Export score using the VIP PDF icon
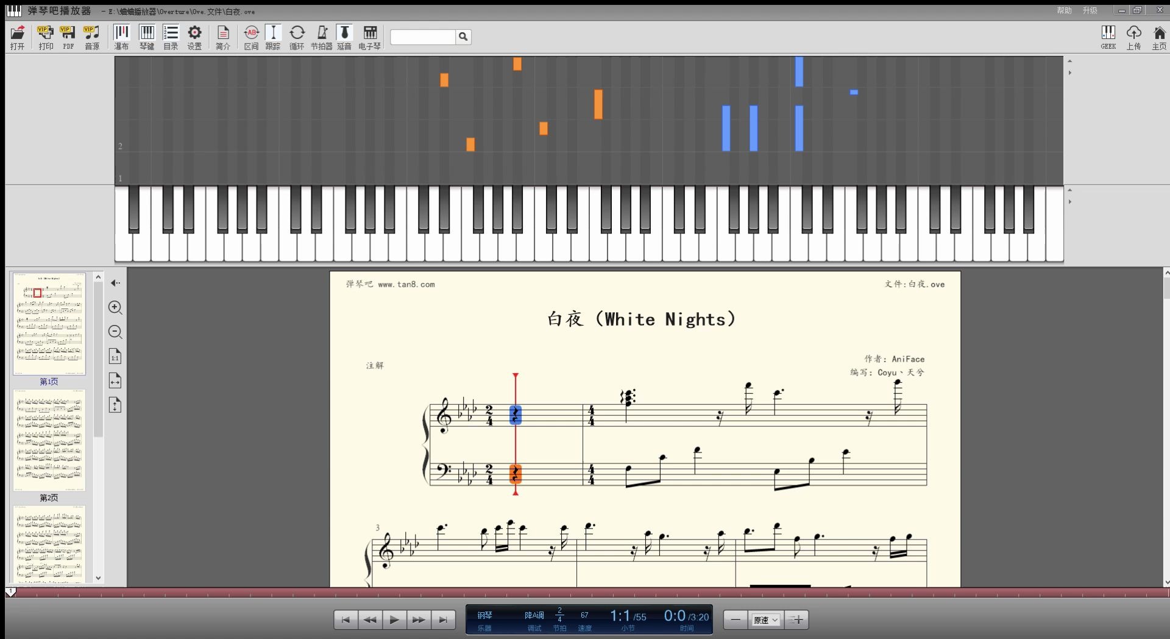The height and width of the screenshot is (639, 1170). (68, 37)
